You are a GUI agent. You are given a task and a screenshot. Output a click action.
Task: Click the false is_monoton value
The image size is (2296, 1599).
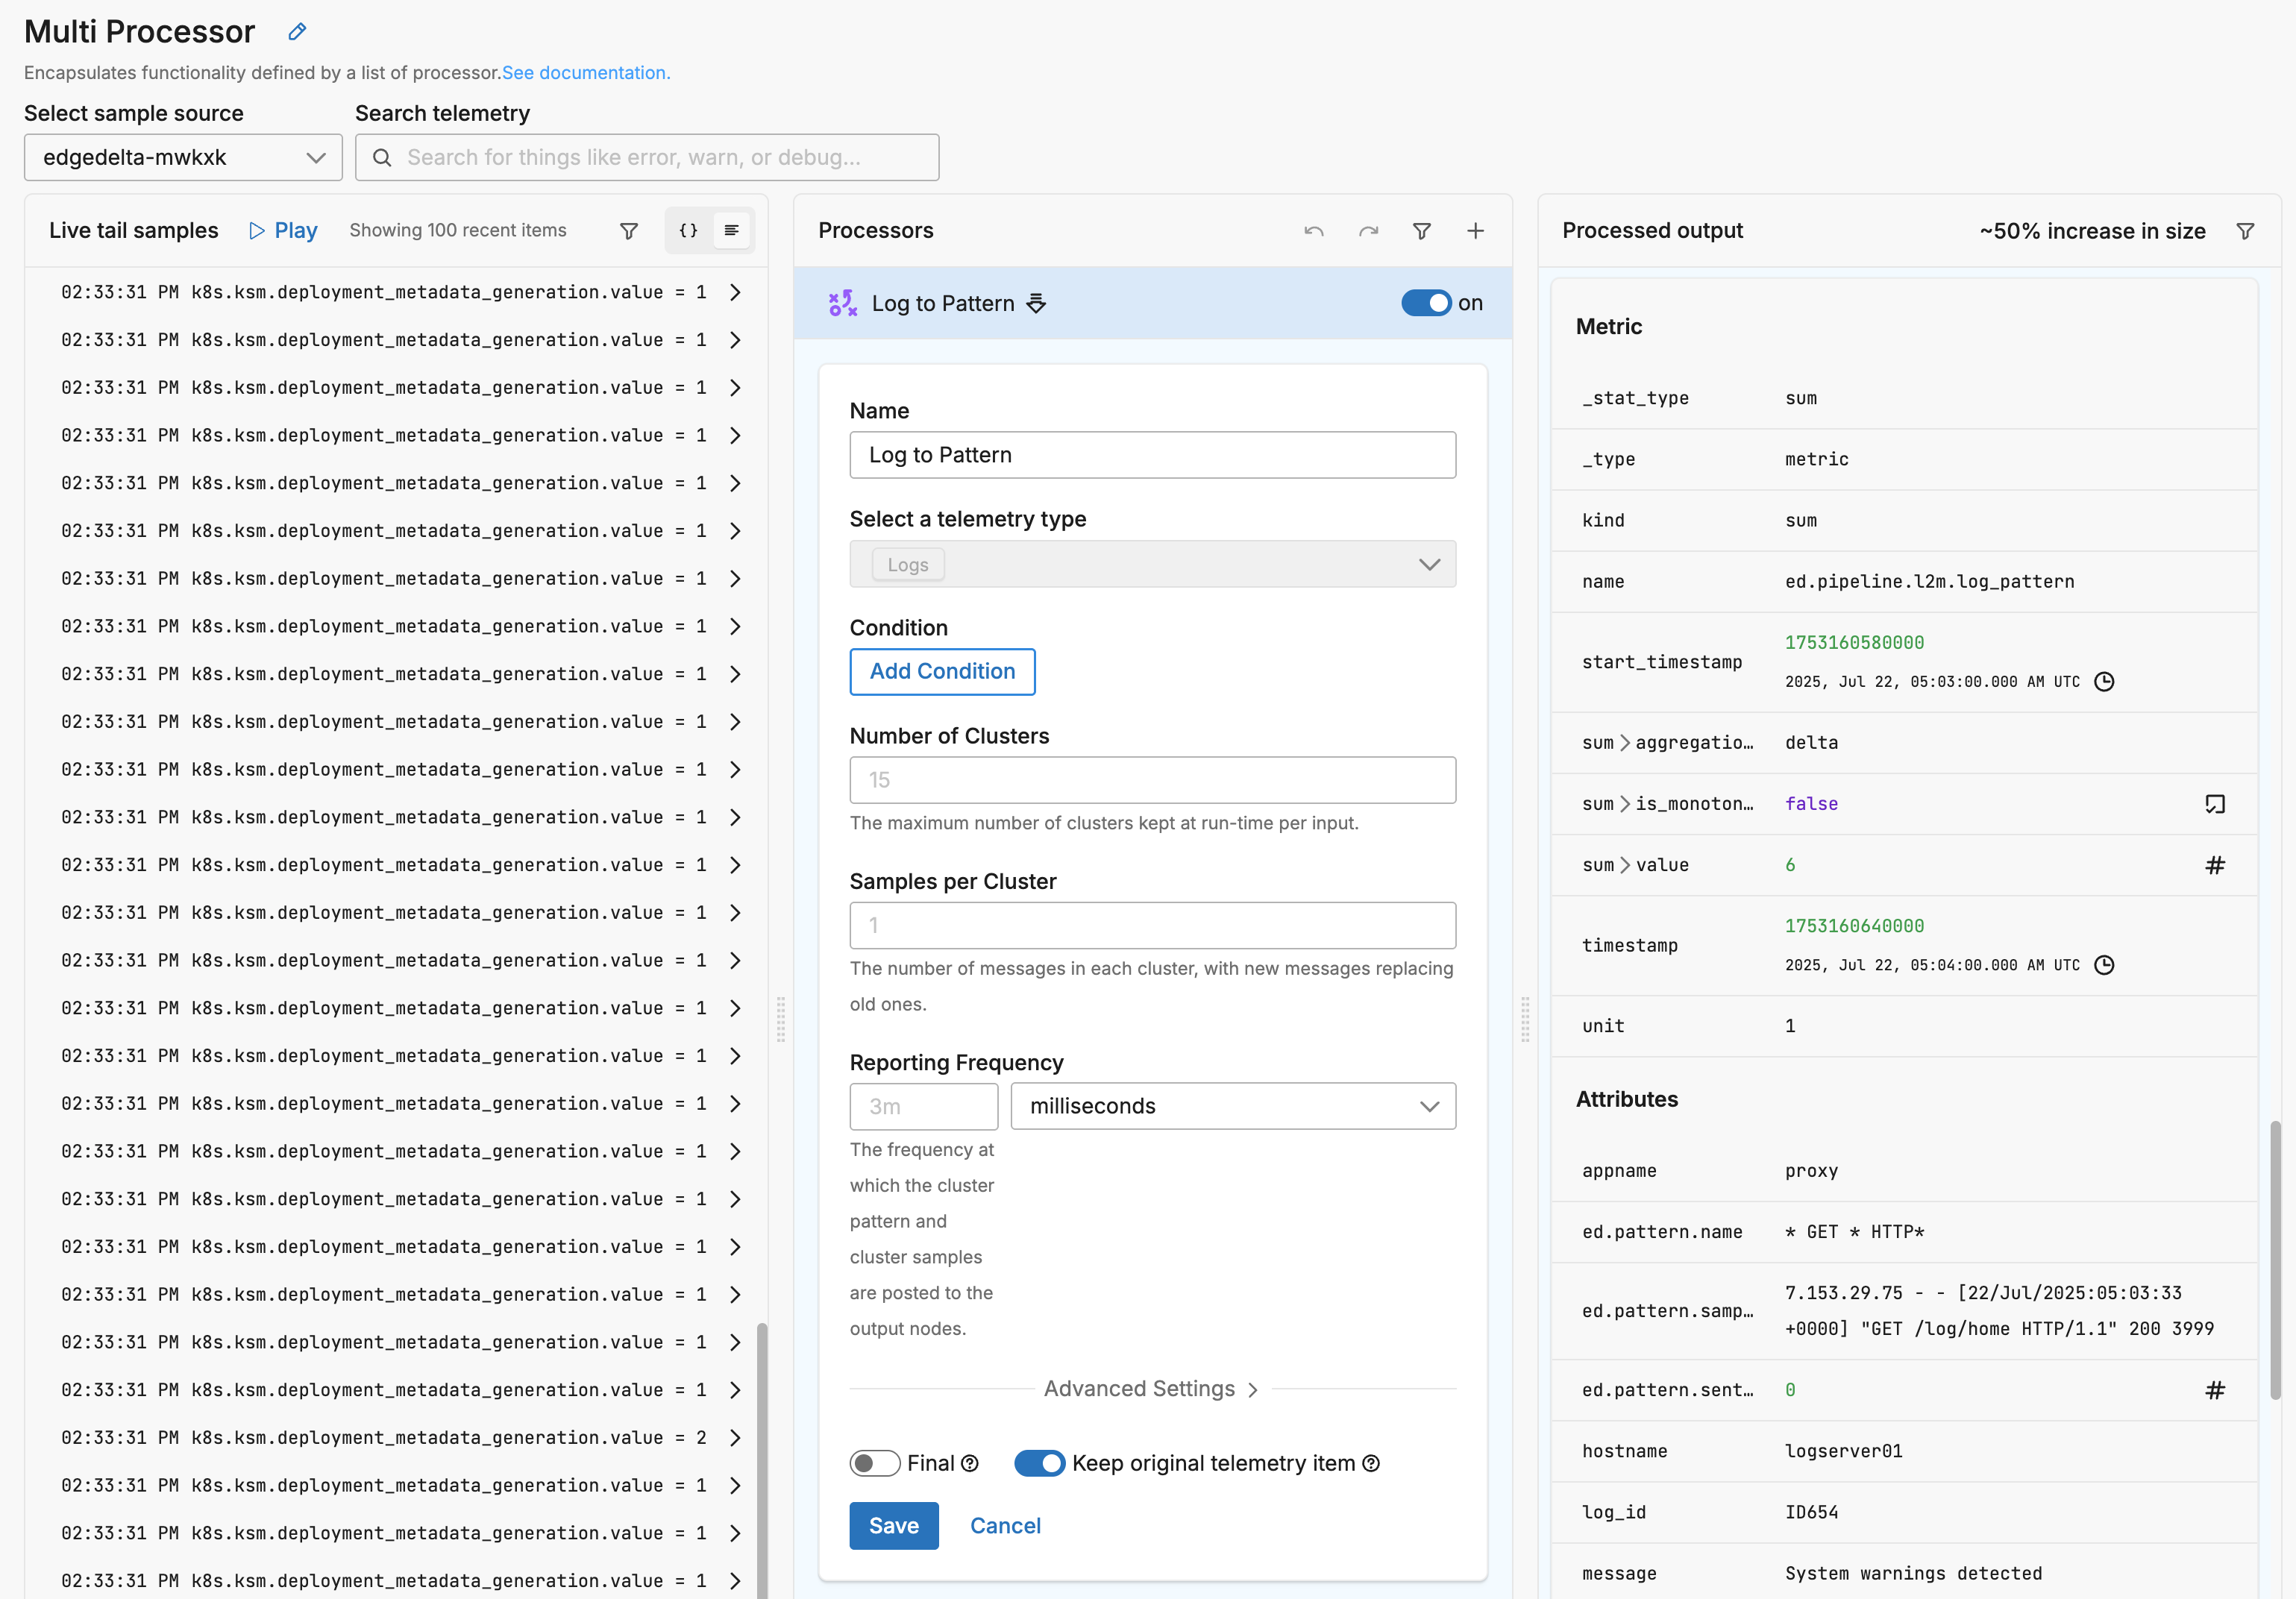click(1811, 804)
